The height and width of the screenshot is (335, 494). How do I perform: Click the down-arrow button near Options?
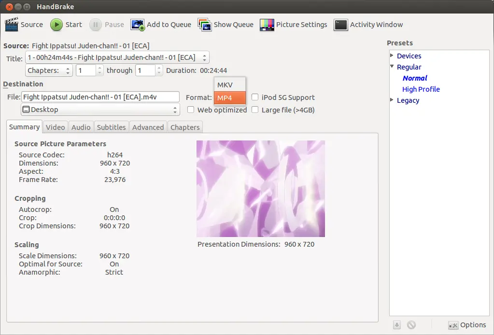pos(396,325)
